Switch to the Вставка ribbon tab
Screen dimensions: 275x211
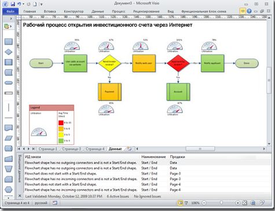pyautogui.click(x=50, y=12)
